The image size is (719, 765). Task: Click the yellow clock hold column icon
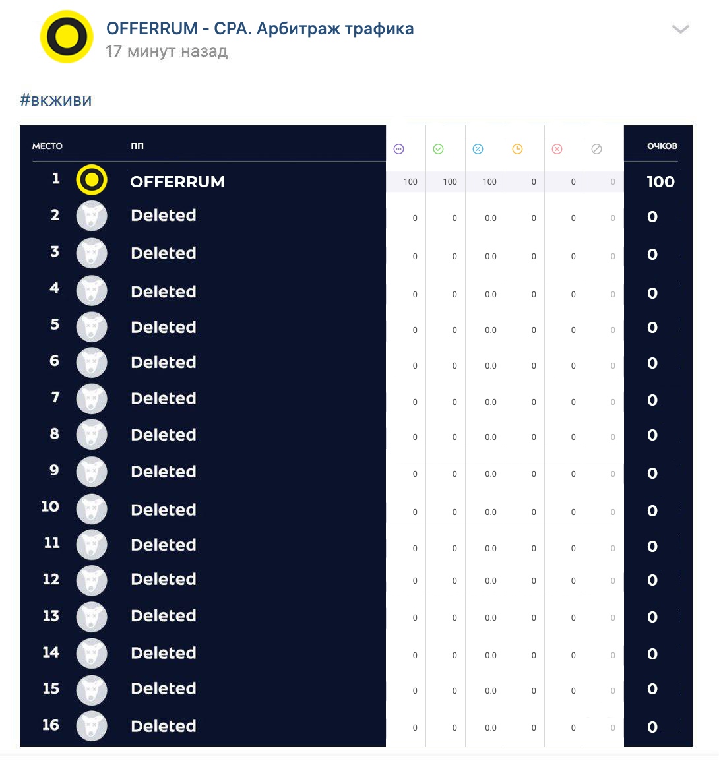517,149
